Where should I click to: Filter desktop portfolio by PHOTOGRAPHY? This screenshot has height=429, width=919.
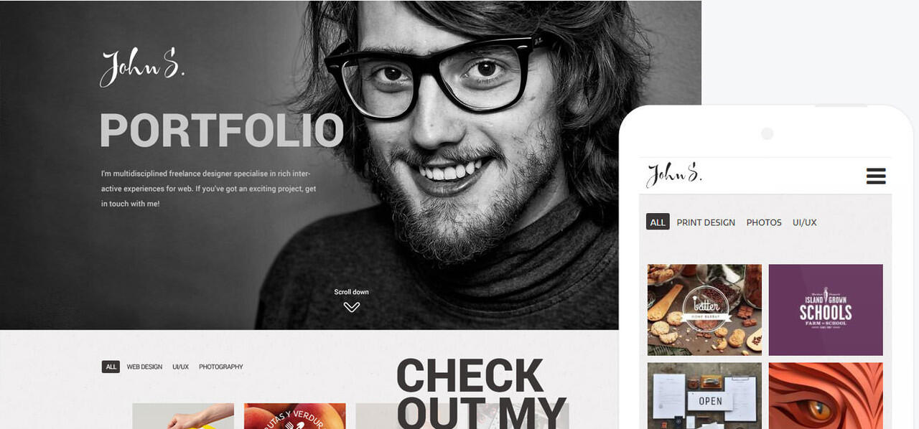click(x=221, y=367)
